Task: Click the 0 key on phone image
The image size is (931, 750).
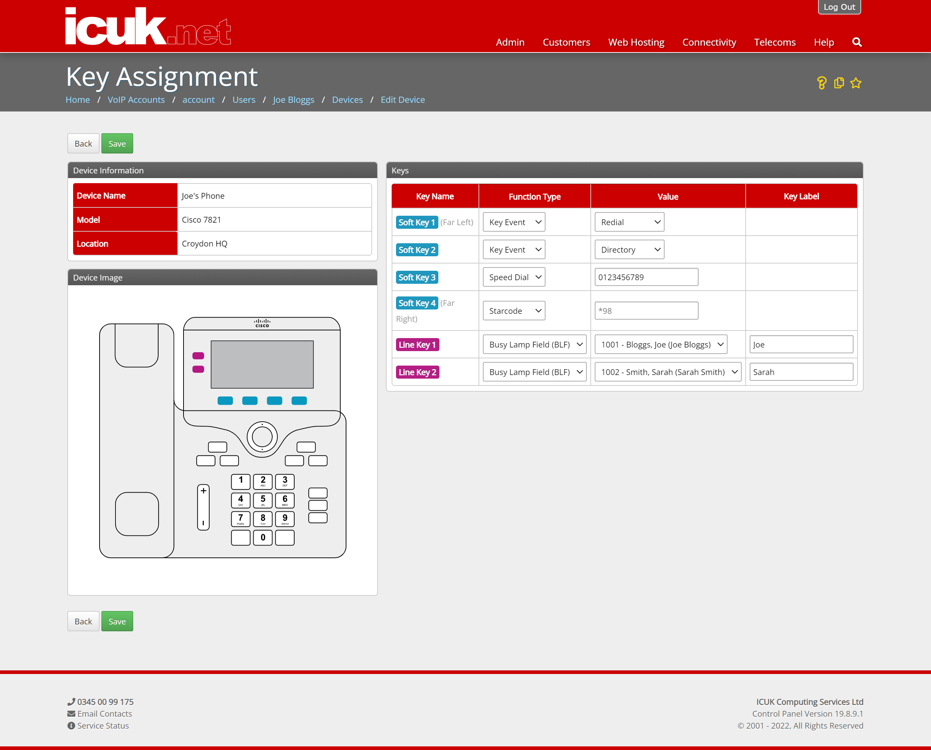Action: click(x=263, y=538)
